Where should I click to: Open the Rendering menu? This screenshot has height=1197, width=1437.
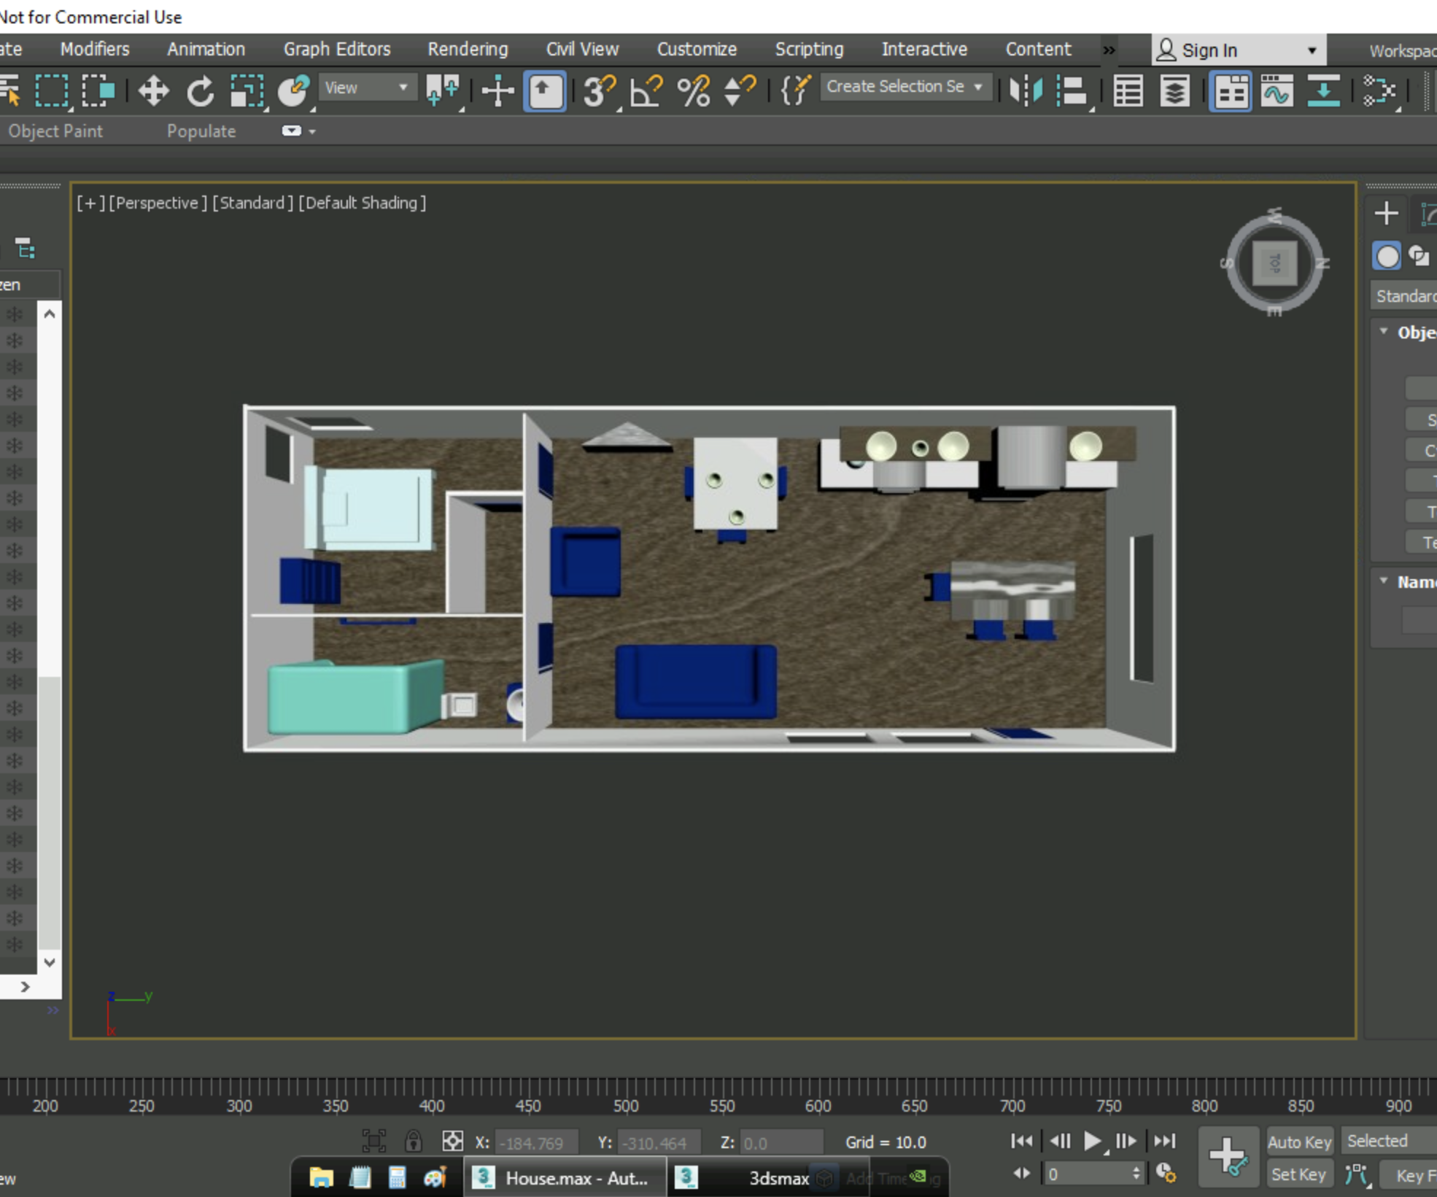coord(467,49)
